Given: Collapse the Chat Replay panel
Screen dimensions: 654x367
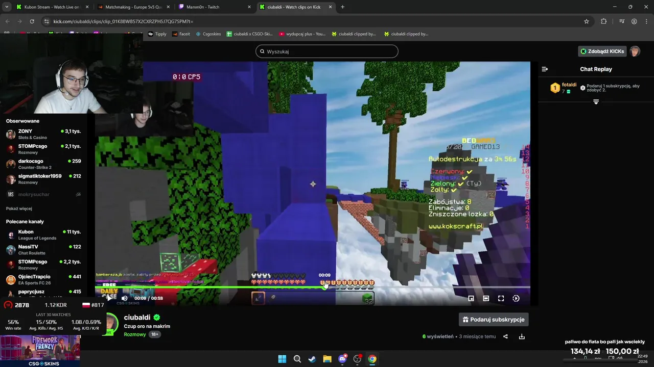Looking at the screenshot, I should [x=545, y=69].
